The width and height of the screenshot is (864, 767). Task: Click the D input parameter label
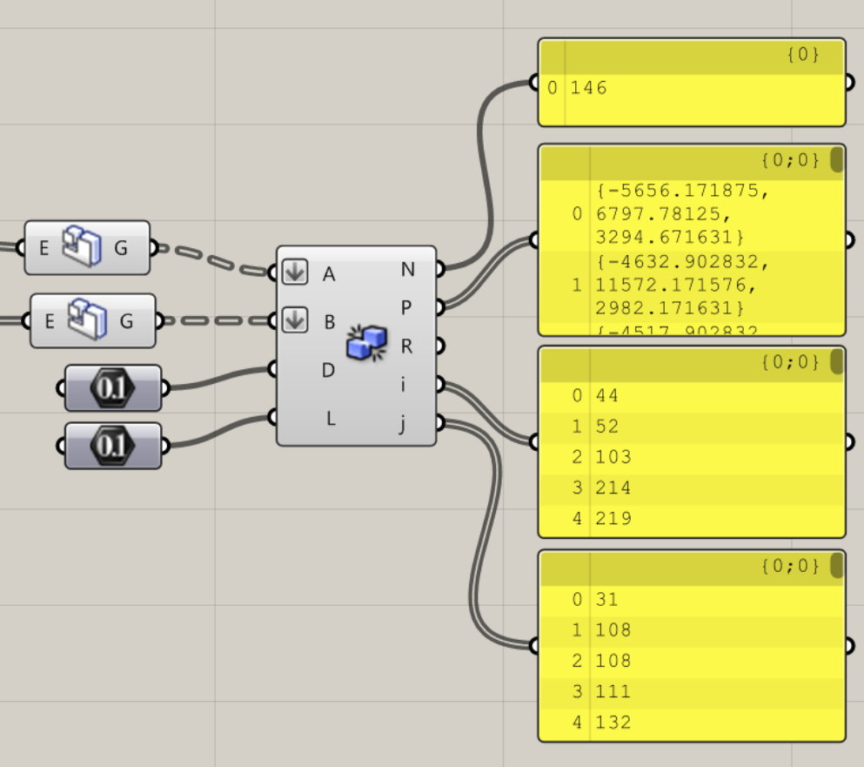click(328, 370)
